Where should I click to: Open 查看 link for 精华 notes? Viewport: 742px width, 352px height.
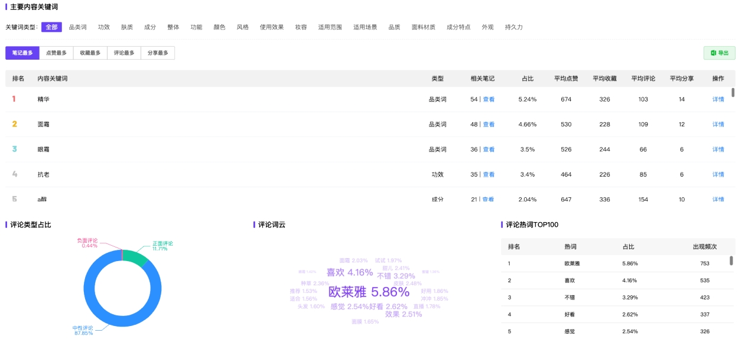pyautogui.click(x=489, y=99)
